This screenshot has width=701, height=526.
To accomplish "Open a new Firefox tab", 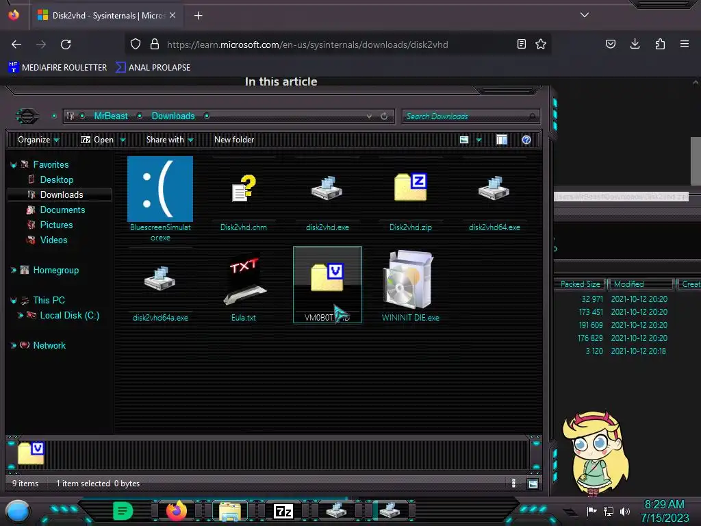I will [198, 16].
